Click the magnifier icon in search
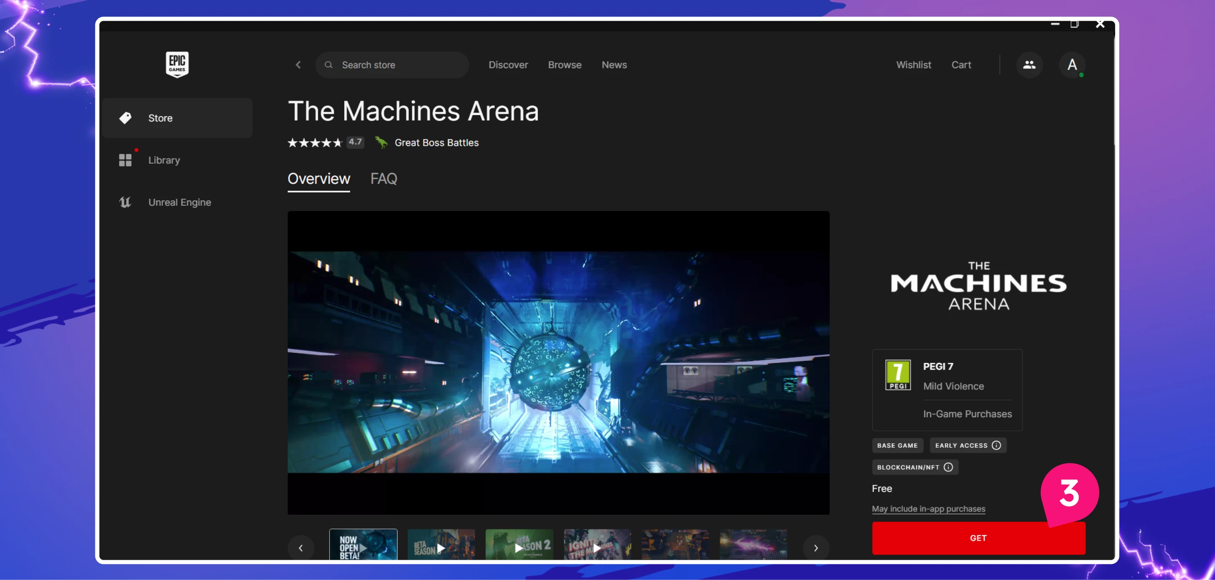This screenshot has height=580, width=1215. (x=329, y=64)
